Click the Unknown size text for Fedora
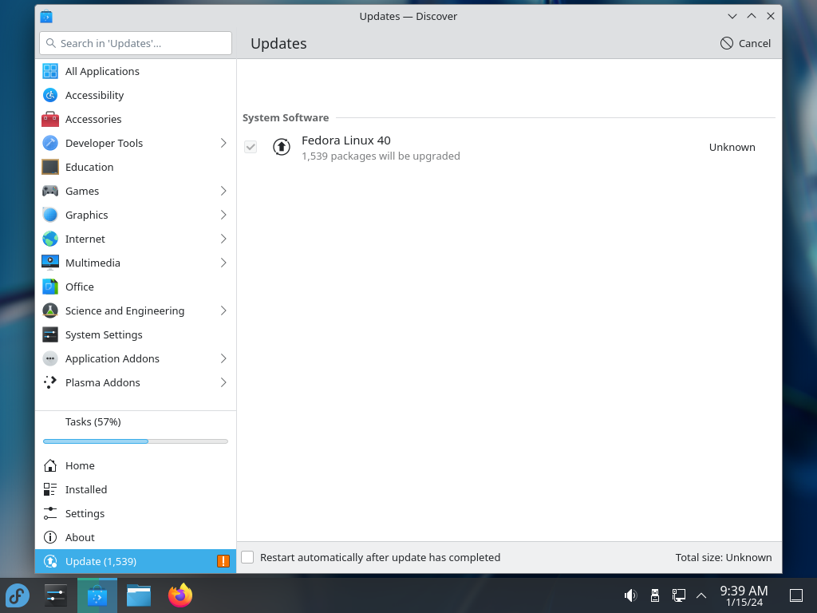The height and width of the screenshot is (613, 817). click(732, 148)
